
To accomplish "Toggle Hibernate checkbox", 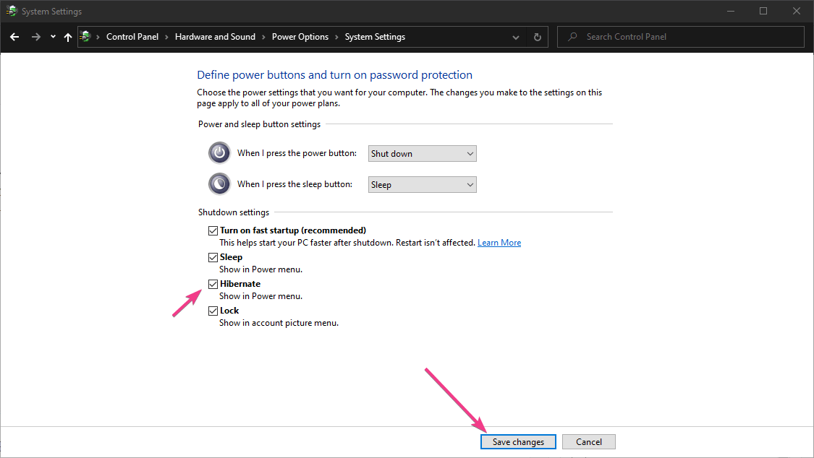I will 213,284.
